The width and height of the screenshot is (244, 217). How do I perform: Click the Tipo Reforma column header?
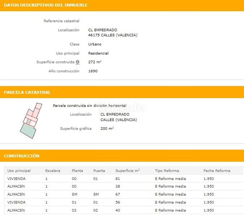click(x=167, y=171)
